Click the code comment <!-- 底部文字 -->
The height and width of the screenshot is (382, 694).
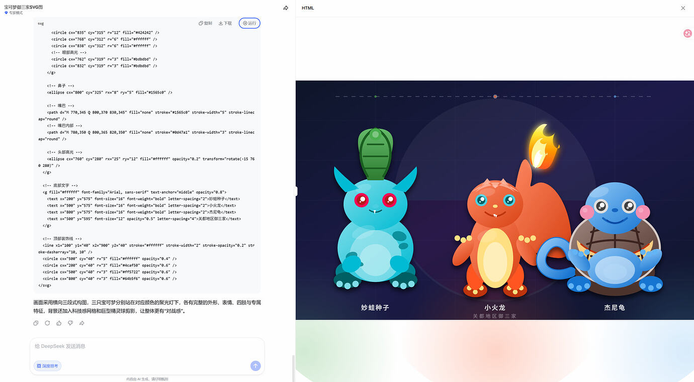(x=60, y=185)
